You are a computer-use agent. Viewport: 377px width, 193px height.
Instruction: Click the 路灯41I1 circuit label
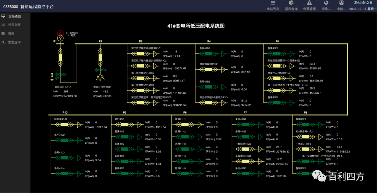point(119,119)
